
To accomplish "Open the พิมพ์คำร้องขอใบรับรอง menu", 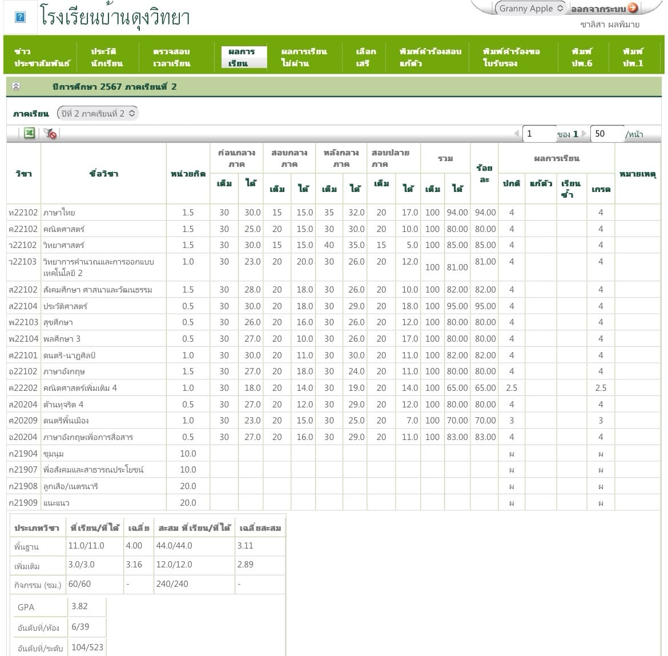I will (511, 57).
